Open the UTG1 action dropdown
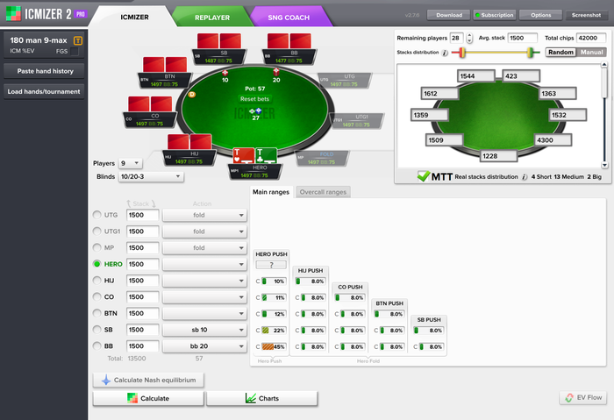Image resolution: width=614 pixels, height=420 pixels. coord(204,231)
